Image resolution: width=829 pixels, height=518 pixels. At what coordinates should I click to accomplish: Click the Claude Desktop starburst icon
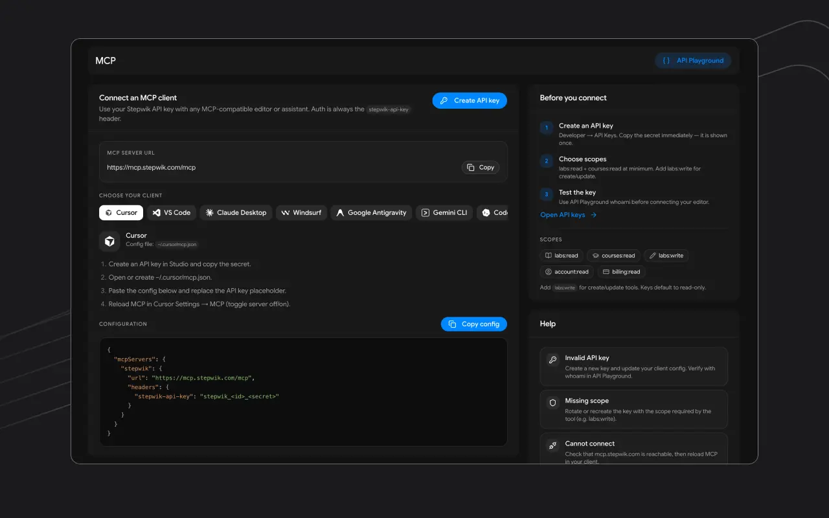(209, 212)
